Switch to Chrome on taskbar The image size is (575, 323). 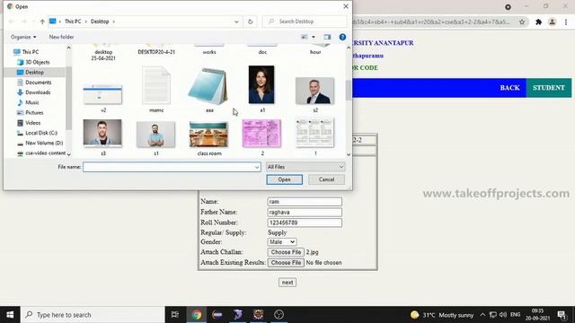(196, 315)
